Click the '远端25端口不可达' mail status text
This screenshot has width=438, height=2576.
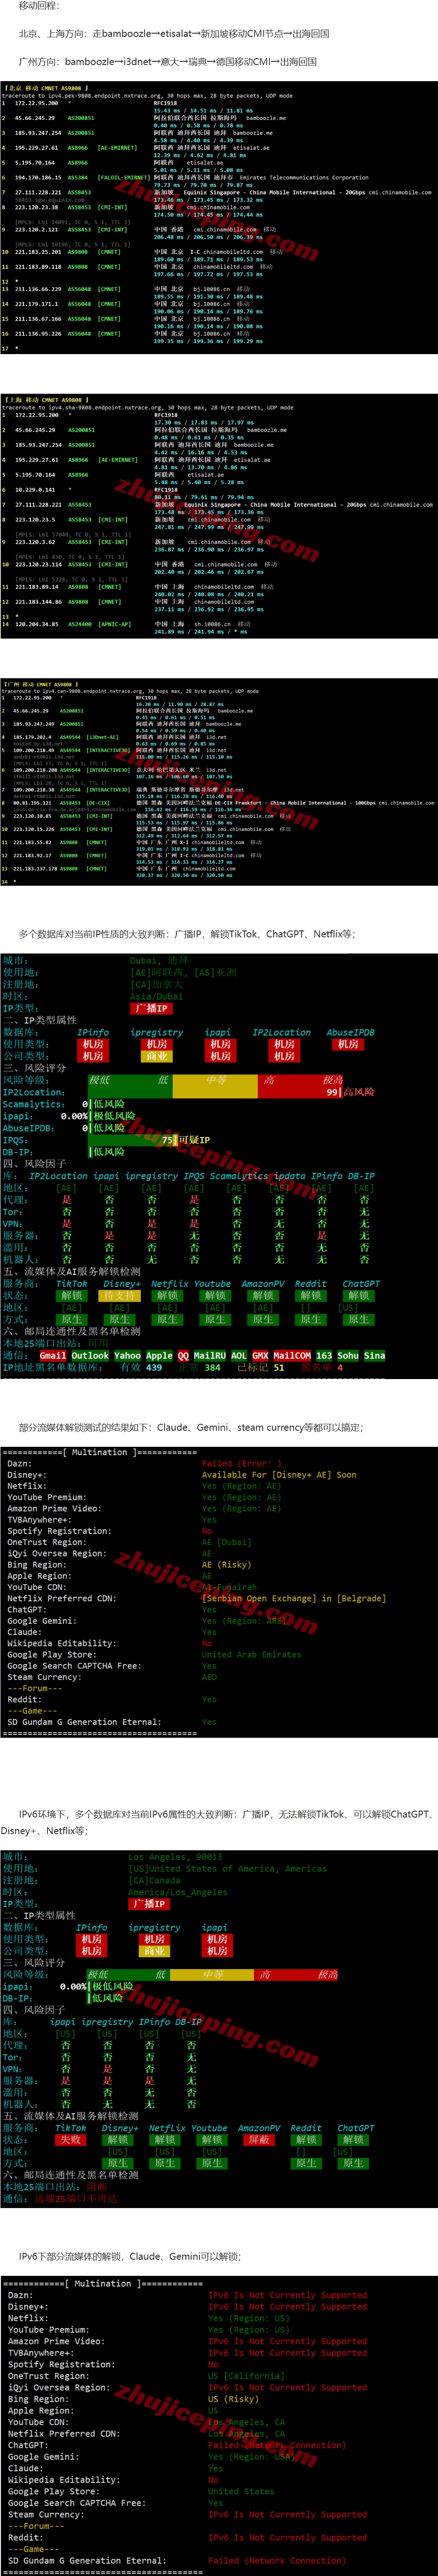76,2199
